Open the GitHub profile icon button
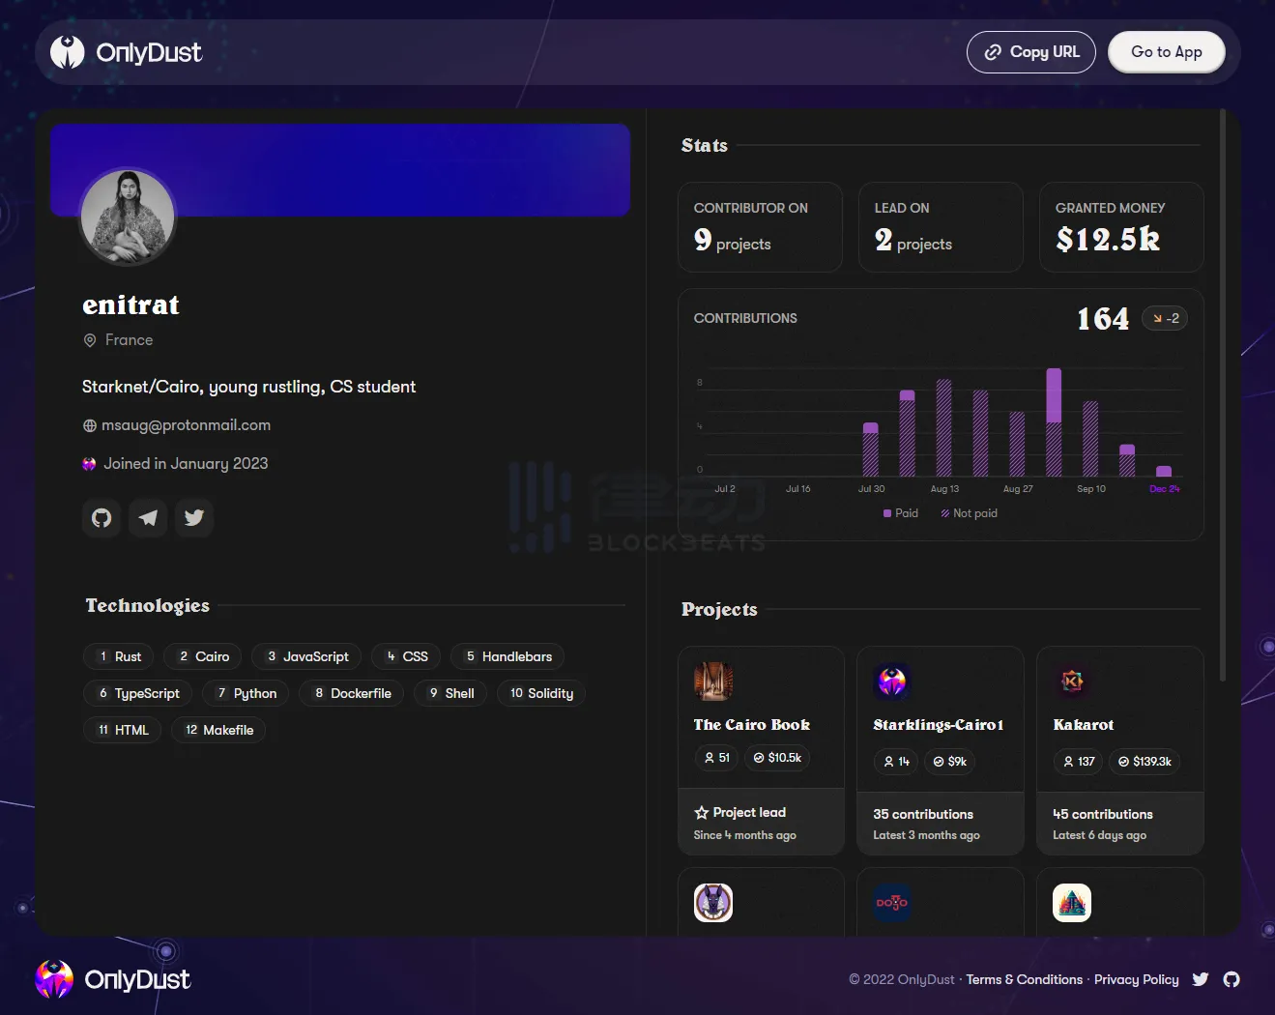Image resolution: width=1275 pixels, height=1015 pixels. [101, 518]
